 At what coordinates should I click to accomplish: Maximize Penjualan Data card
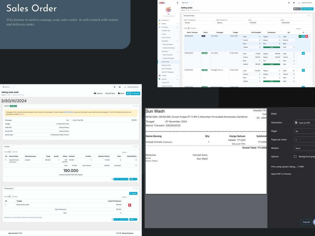(310, 16)
